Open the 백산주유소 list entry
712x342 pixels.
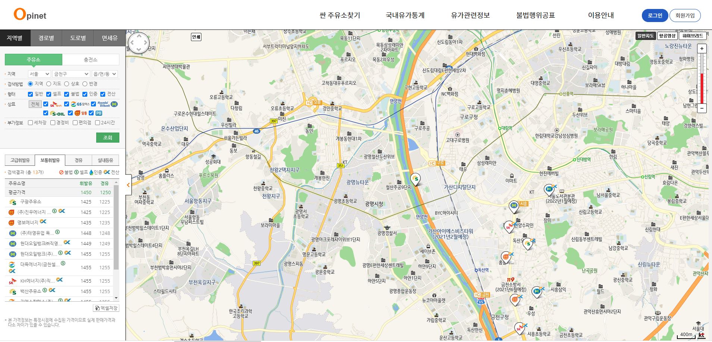(x=31, y=290)
